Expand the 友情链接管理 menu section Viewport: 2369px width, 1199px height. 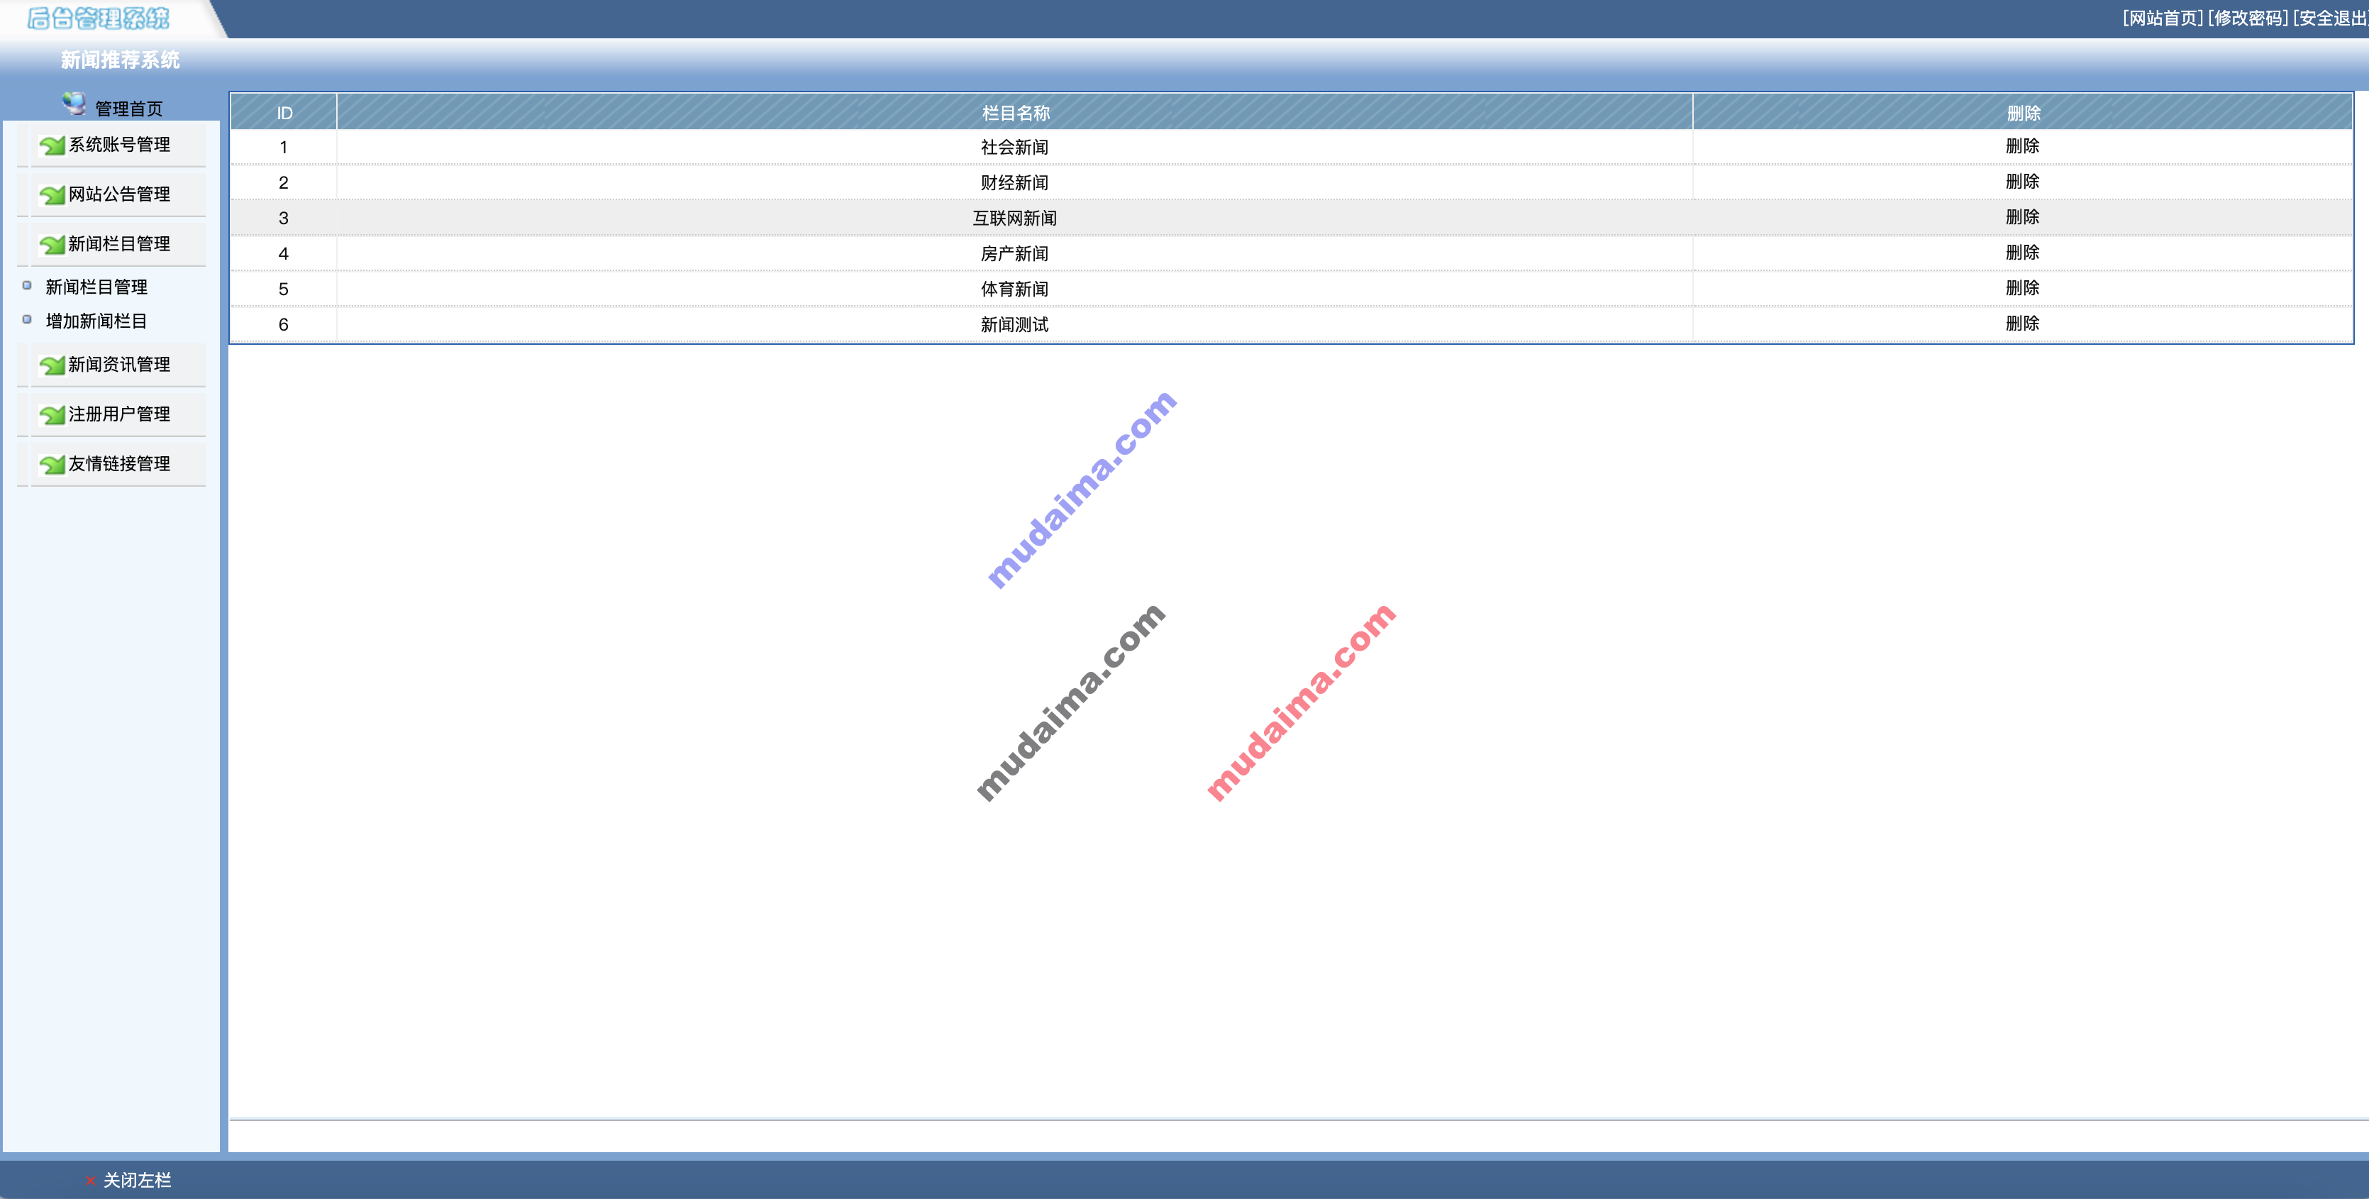pos(120,464)
